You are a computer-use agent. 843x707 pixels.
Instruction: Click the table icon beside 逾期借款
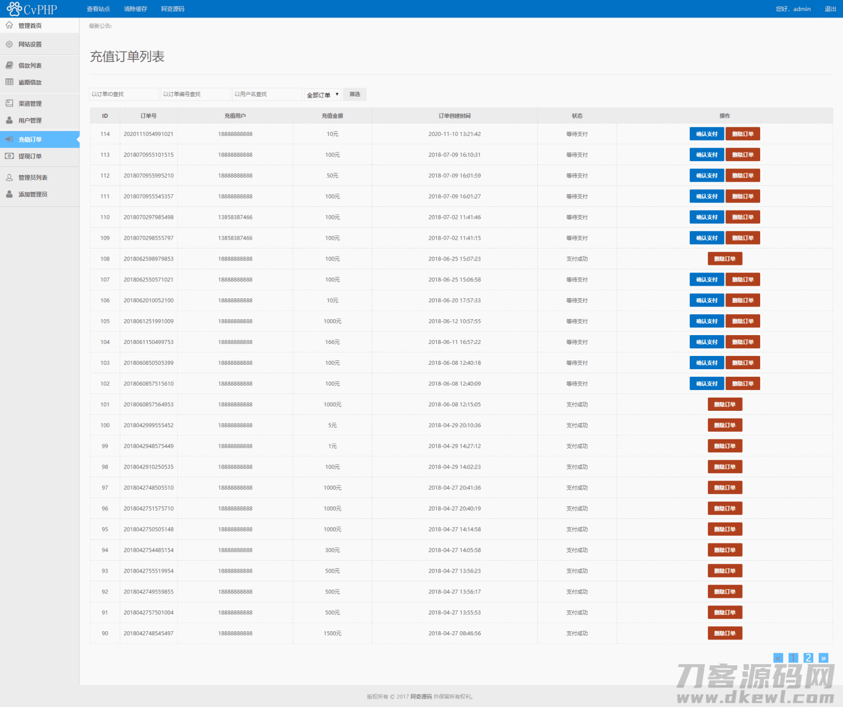click(9, 82)
